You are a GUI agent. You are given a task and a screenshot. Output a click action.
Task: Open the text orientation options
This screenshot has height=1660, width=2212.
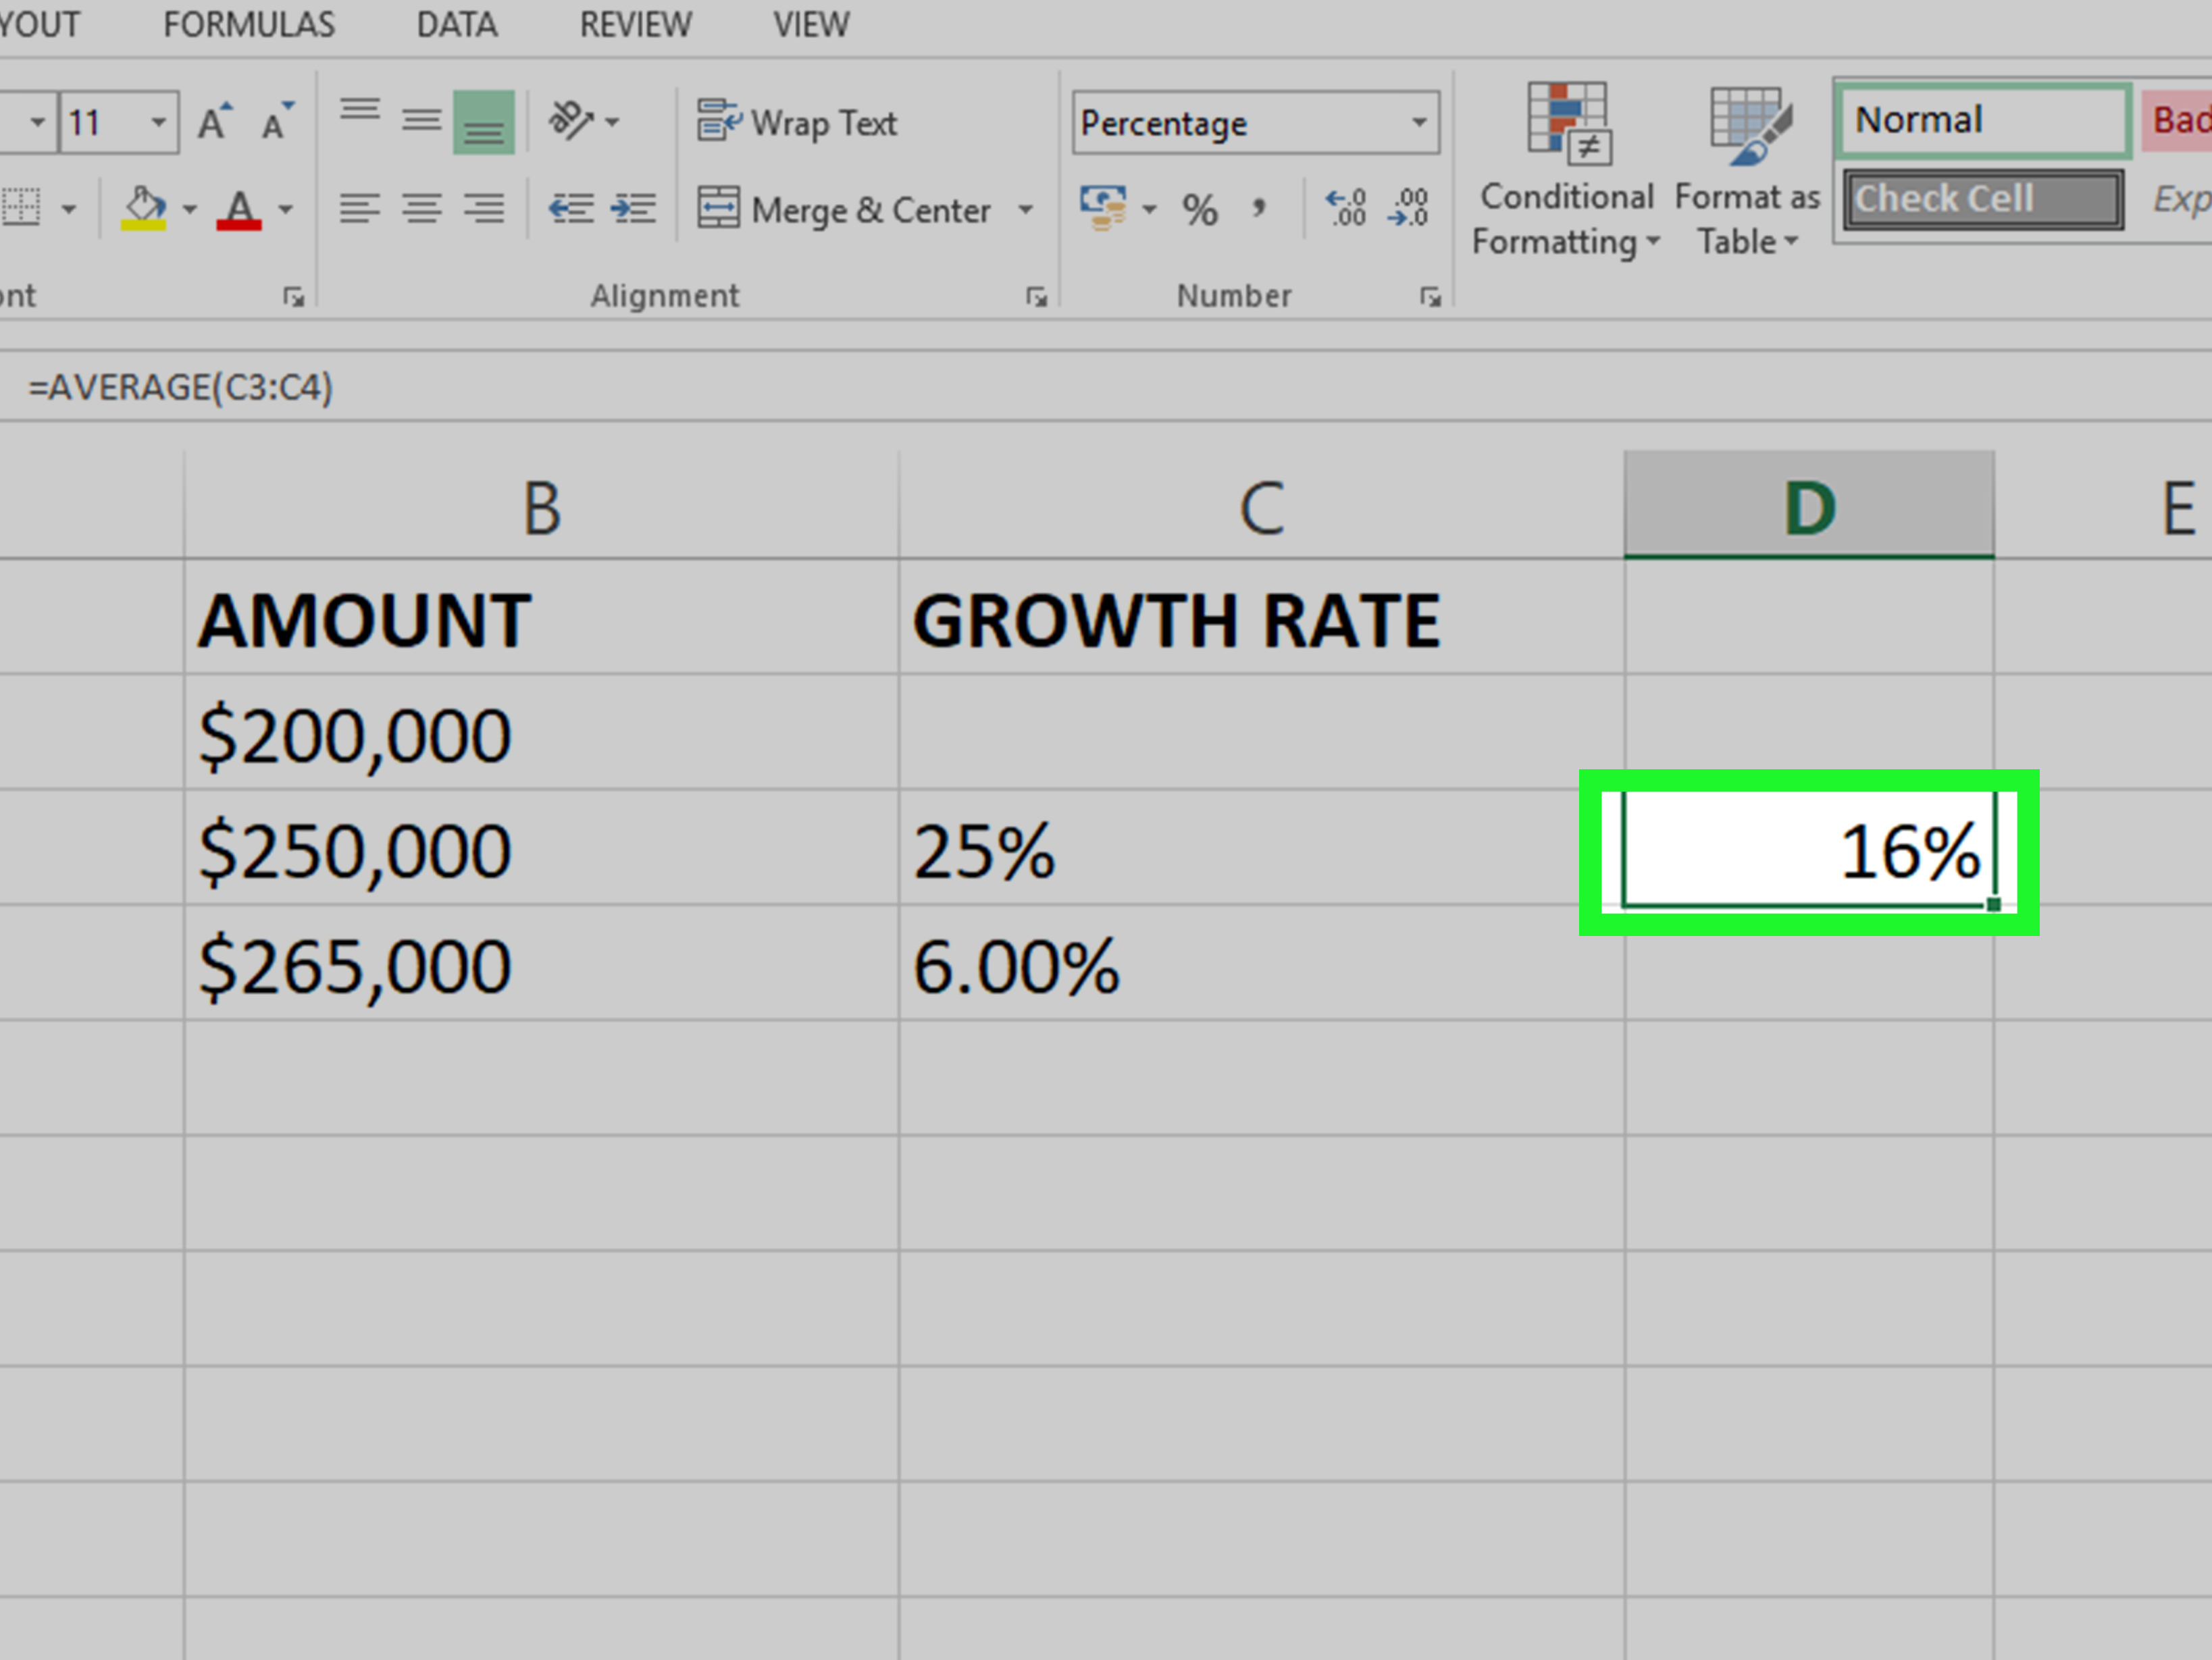coord(584,122)
